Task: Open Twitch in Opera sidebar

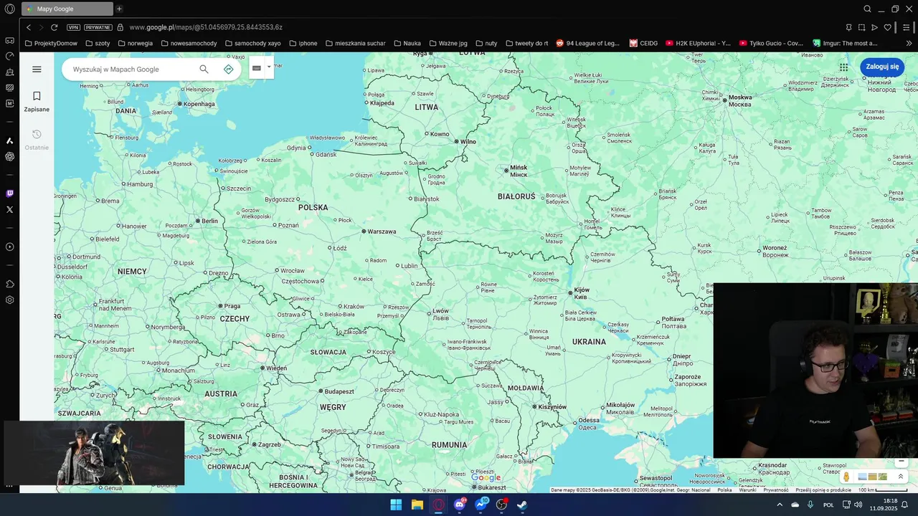Action: point(9,193)
